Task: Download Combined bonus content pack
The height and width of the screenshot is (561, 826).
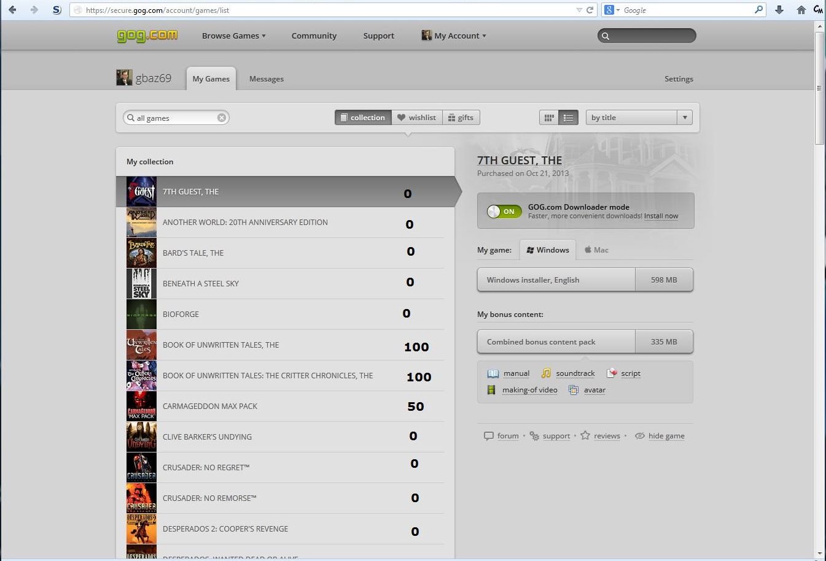Action: pos(585,342)
